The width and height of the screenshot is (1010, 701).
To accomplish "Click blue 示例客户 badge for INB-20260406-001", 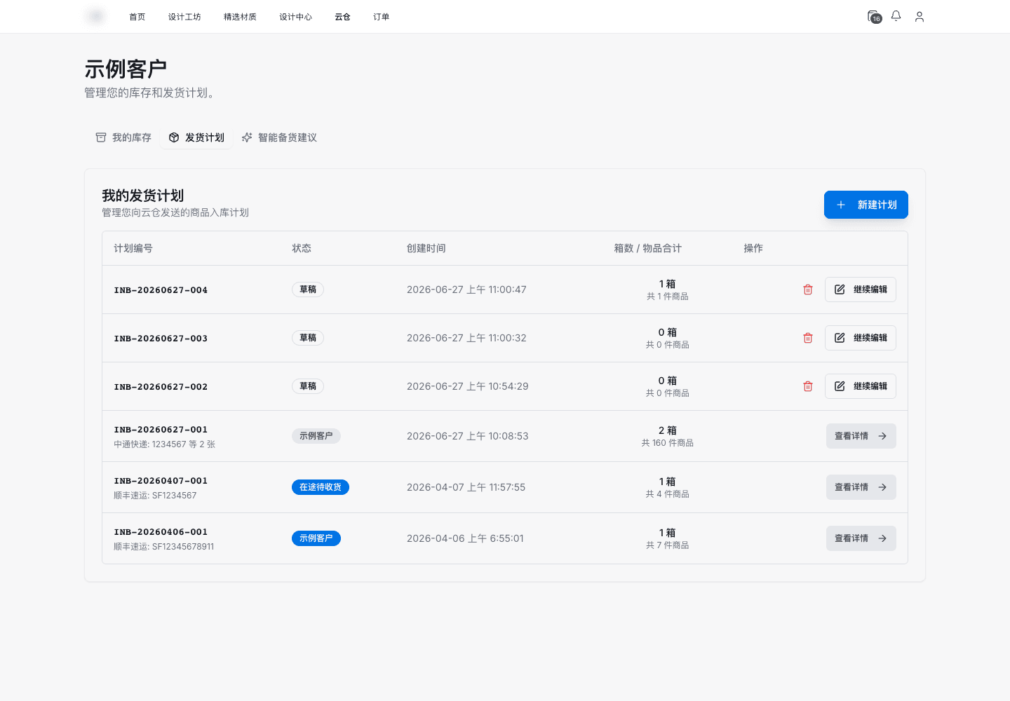I will pos(316,538).
